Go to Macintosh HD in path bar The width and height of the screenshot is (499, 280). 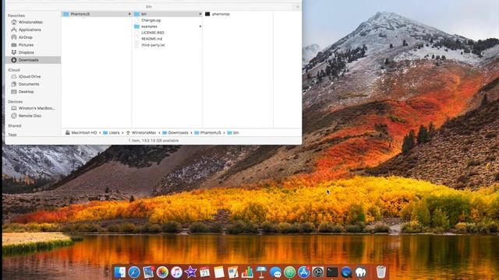click(x=81, y=133)
